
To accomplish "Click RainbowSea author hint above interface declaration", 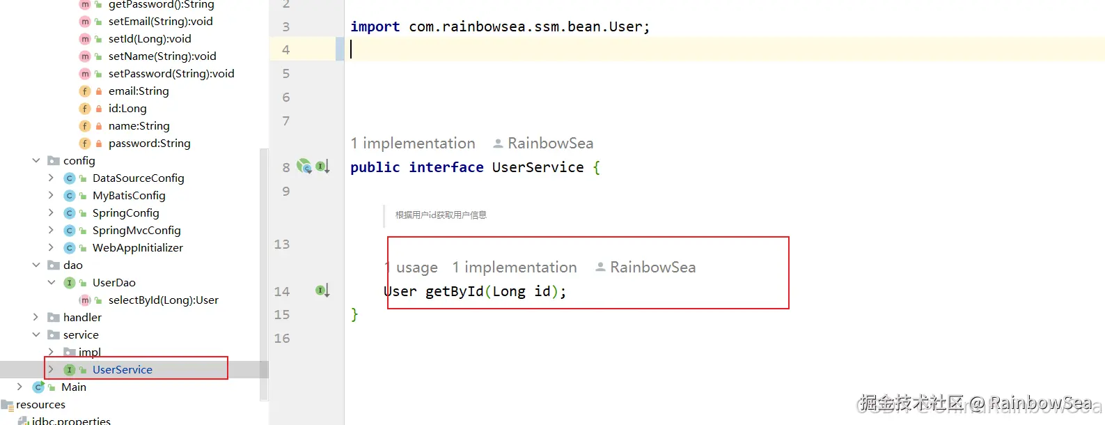I will tap(543, 144).
